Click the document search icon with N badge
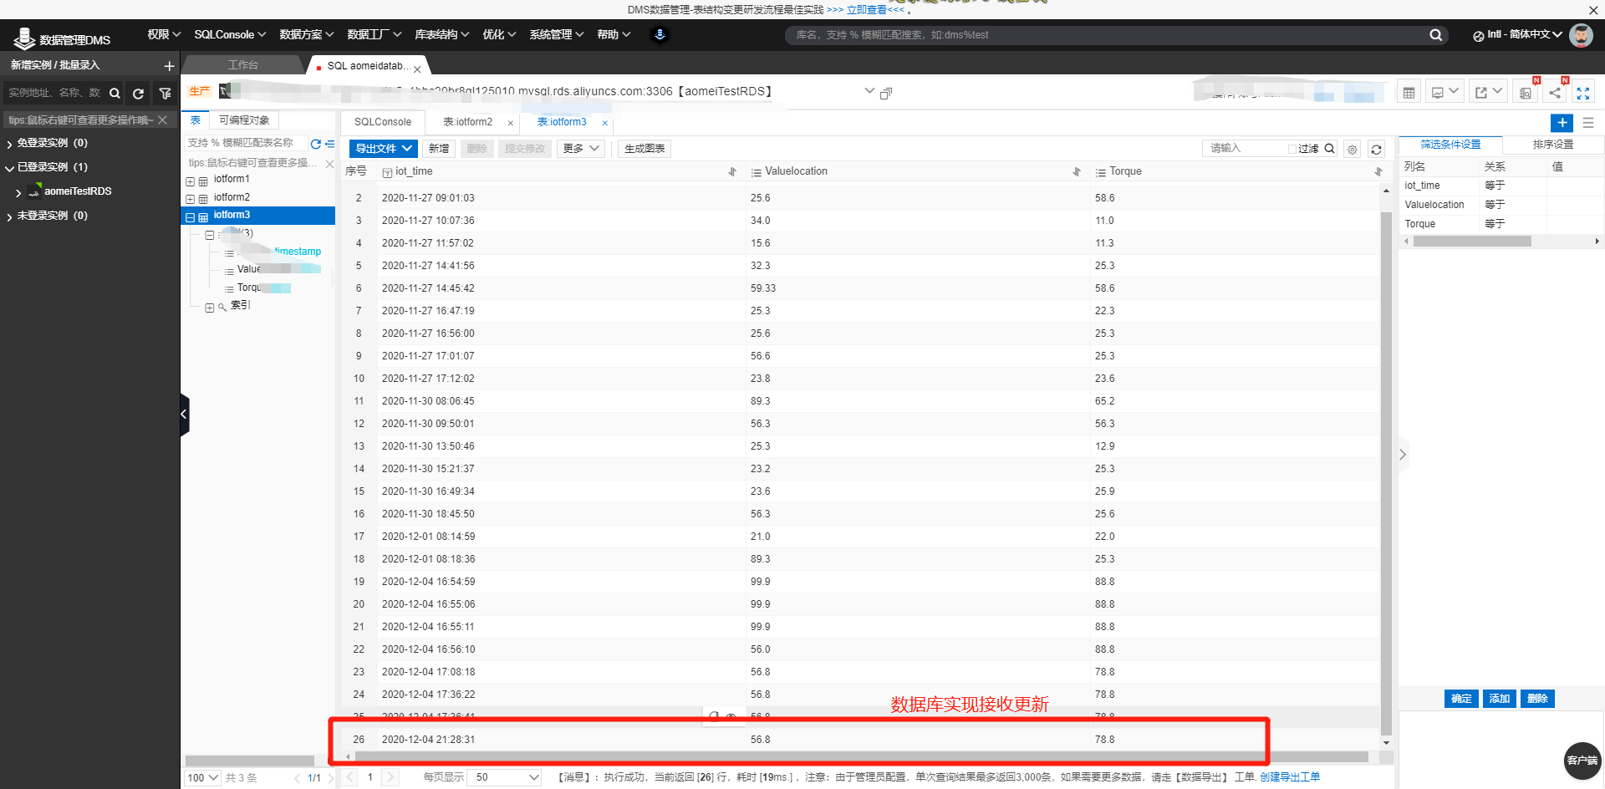The image size is (1605, 789). click(x=1526, y=92)
